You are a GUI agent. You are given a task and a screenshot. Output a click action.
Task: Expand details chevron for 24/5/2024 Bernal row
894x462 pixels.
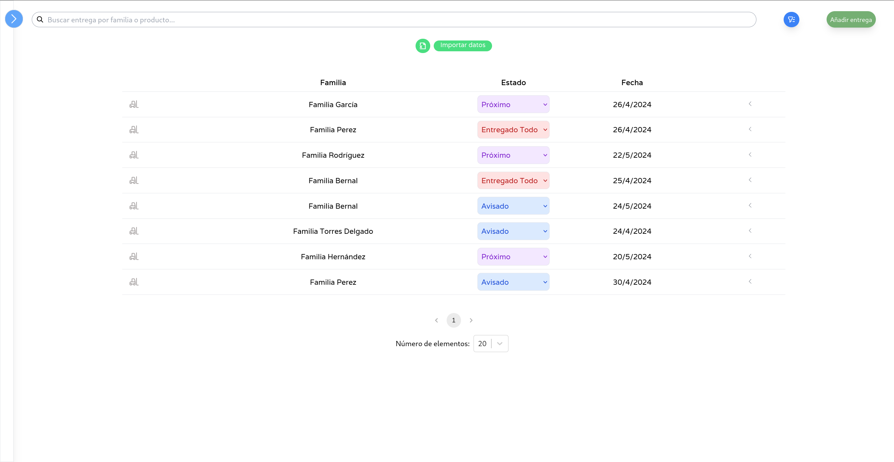tap(750, 206)
